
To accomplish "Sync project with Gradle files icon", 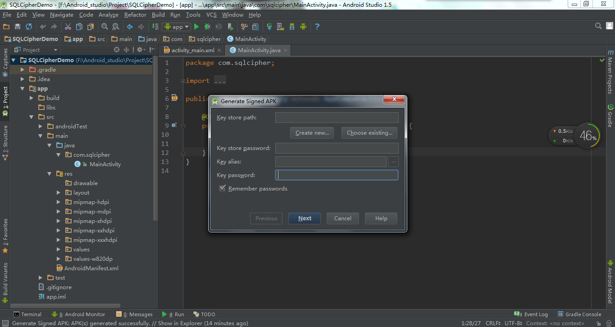I will (x=269, y=27).
